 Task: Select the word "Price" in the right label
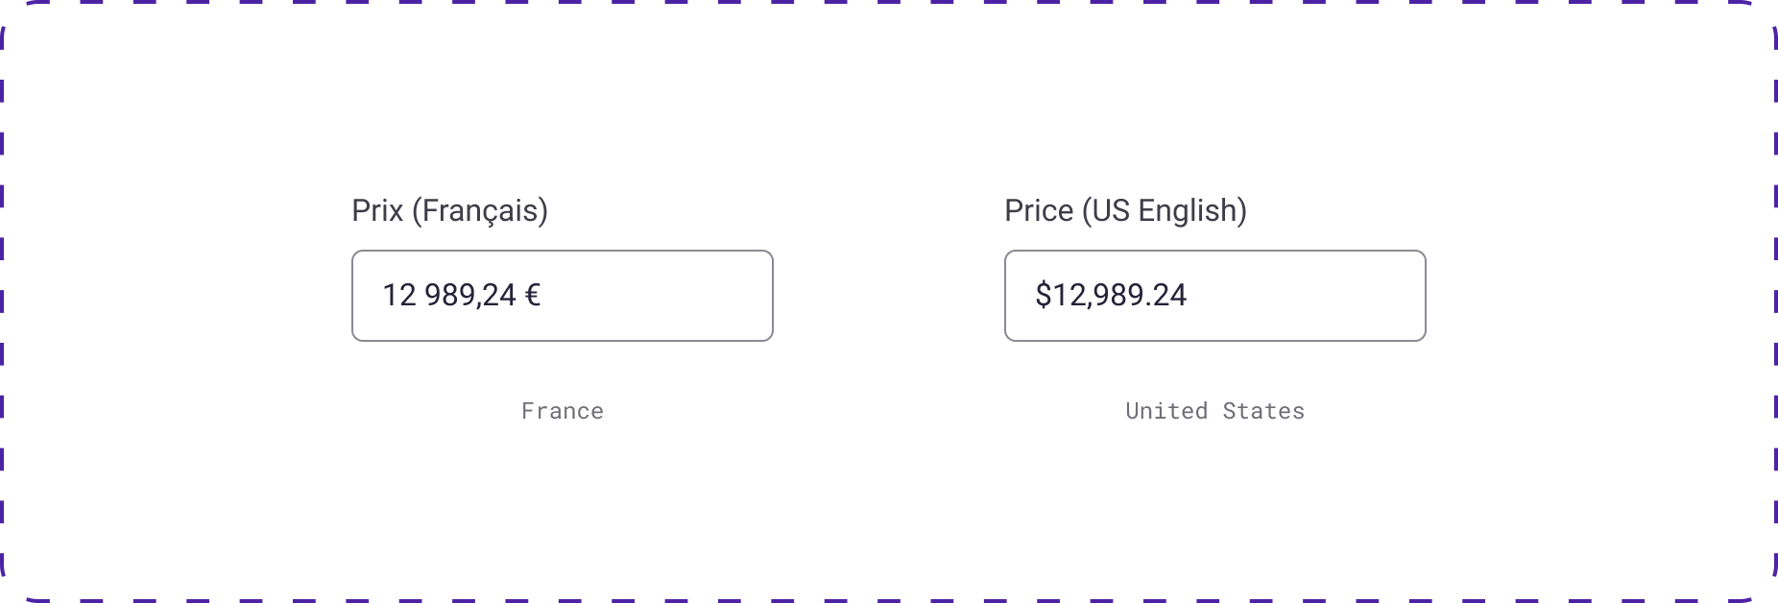coord(1039,210)
